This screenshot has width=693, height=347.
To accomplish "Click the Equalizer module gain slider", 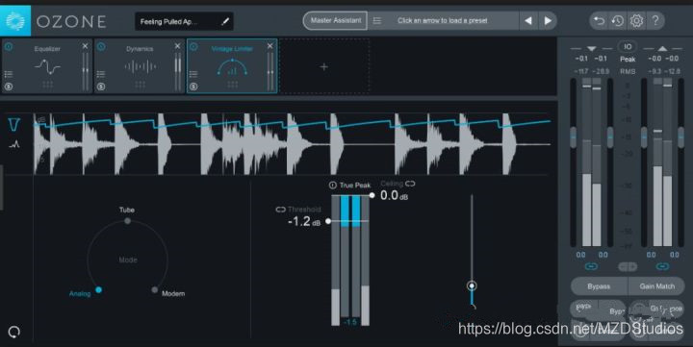I will 86,70.
